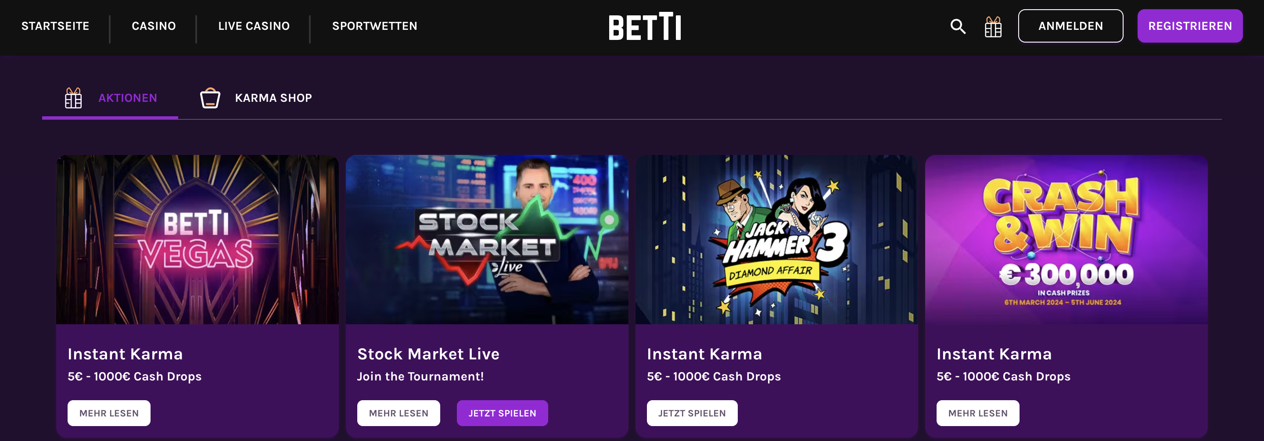
Task: Click Mehr Lesen on Crash & Win card
Action: pyautogui.click(x=977, y=413)
